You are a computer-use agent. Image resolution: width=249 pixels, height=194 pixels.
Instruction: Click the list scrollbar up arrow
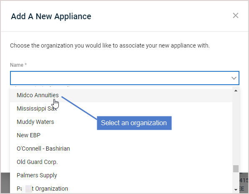point(236,91)
